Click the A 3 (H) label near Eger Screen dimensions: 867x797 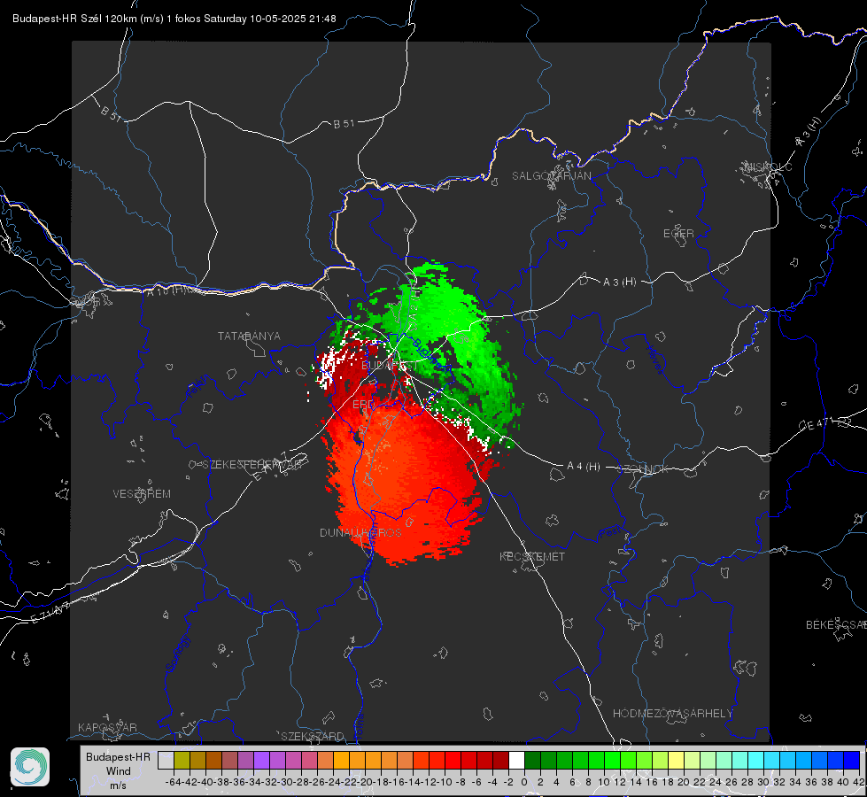(x=619, y=282)
